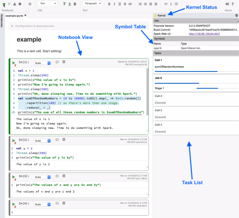Run cell In(1) with its play icon

tap(14, 63)
